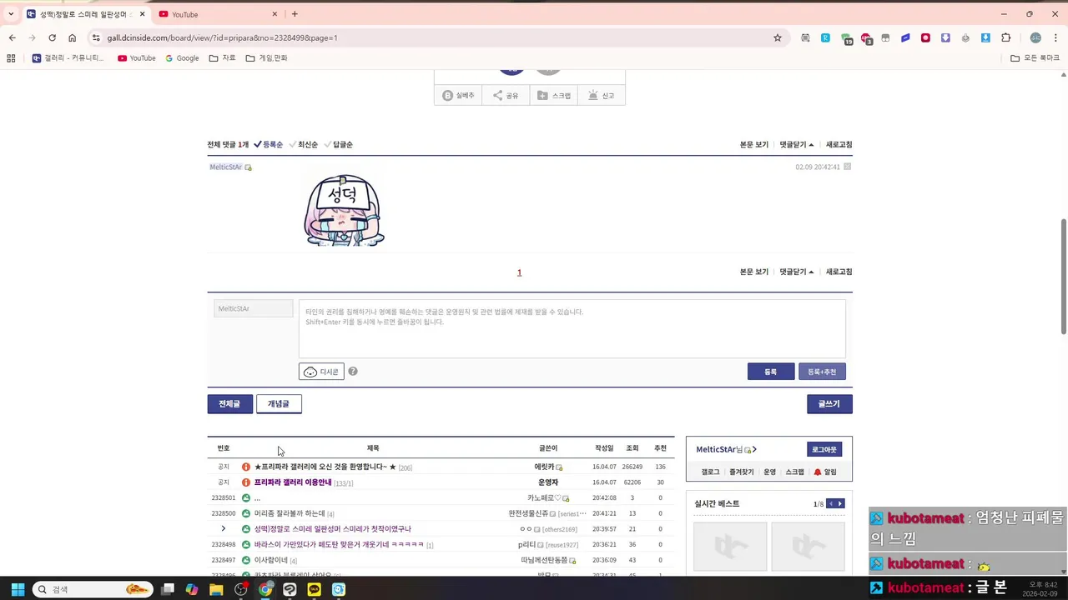Image resolution: width=1068 pixels, height=600 pixels.
Task: Sort comments by 등록순
Action: (269, 144)
